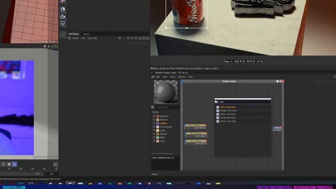Click the Lights category yellow swatch
Viewport: 336px width, 189px height.
point(157,130)
